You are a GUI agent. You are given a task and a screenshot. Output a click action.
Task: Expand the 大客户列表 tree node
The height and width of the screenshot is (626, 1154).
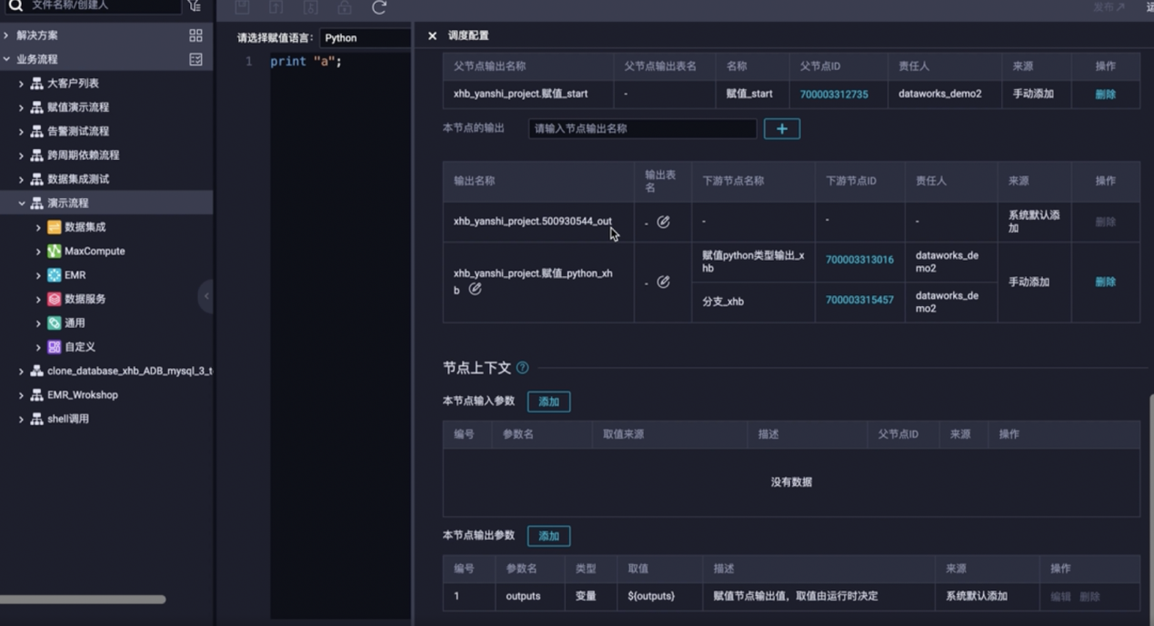pos(22,84)
